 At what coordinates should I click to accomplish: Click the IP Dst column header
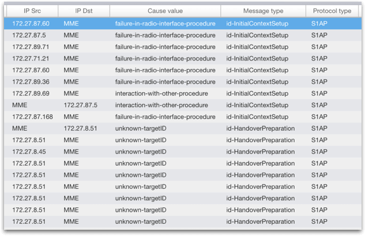(83, 11)
